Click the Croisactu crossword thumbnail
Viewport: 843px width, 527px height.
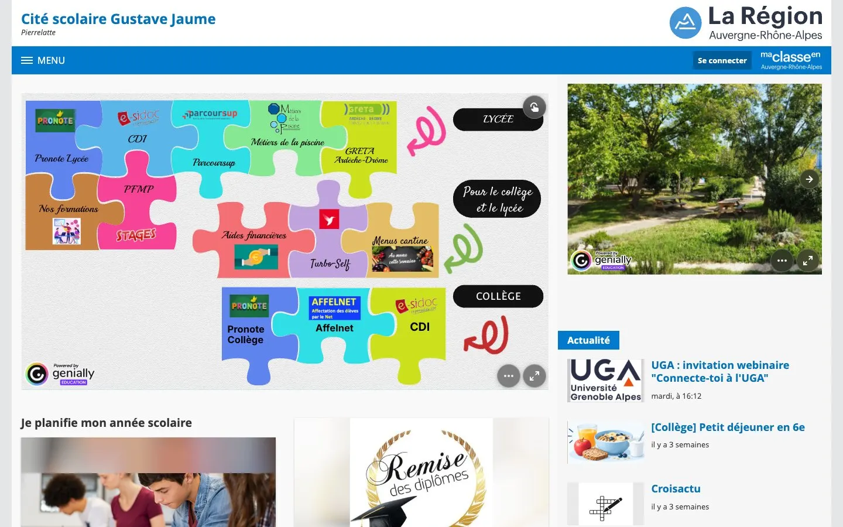pos(605,504)
